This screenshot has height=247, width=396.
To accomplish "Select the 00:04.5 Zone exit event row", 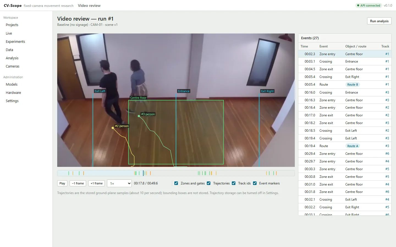I will click(x=345, y=69).
